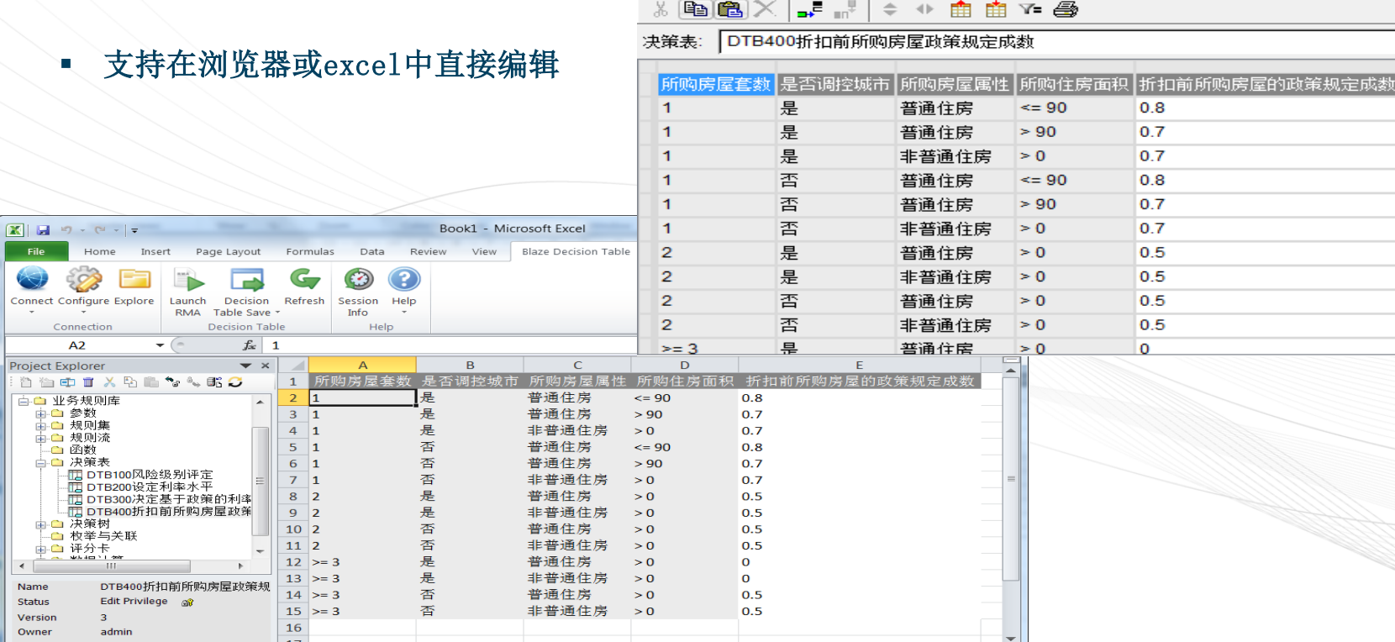The width and height of the screenshot is (1395, 642).
Task: Switch to the Formulas ribbon tab
Action: click(310, 251)
